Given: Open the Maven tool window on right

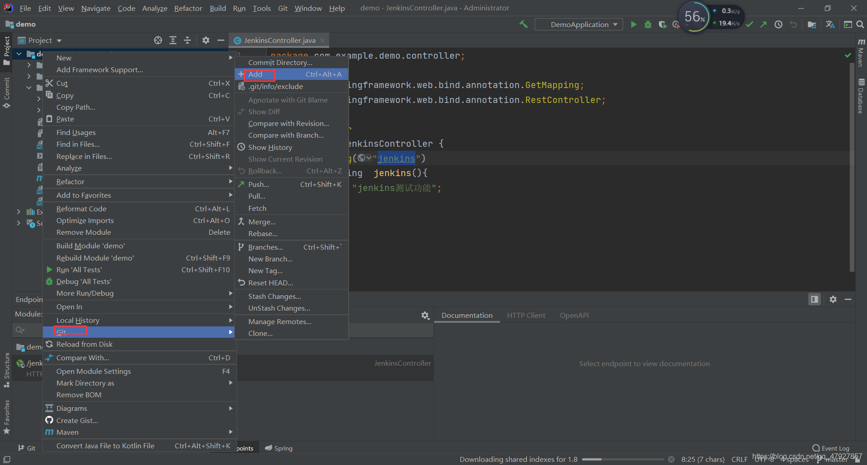Looking at the screenshot, I should click(861, 53).
